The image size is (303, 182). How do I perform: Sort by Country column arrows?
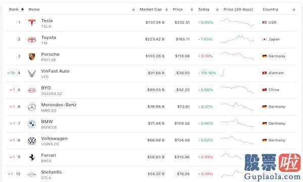pyautogui.click(x=294, y=10)
